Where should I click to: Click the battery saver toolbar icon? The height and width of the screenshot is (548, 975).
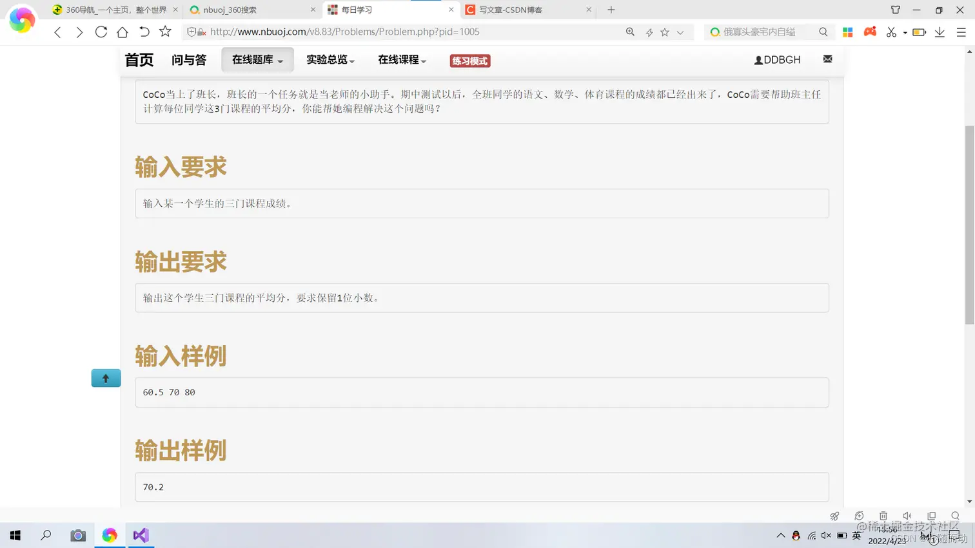pyautogui.click(x=920, y=32)
